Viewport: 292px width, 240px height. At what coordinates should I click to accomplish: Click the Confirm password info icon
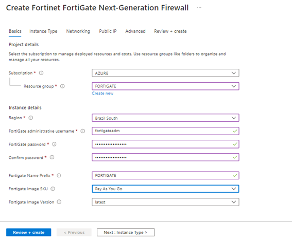pos(52,157)
